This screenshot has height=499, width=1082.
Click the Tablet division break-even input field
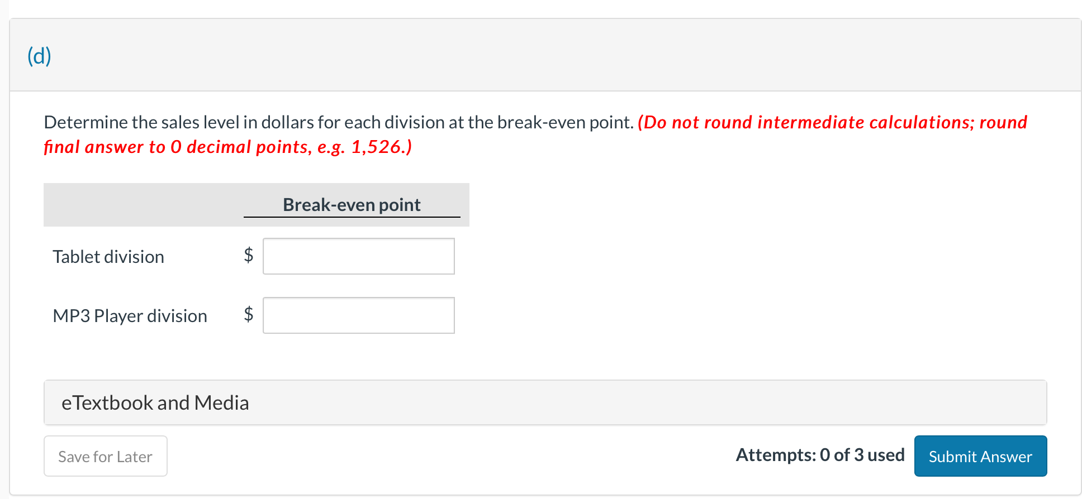coord(358,256)
